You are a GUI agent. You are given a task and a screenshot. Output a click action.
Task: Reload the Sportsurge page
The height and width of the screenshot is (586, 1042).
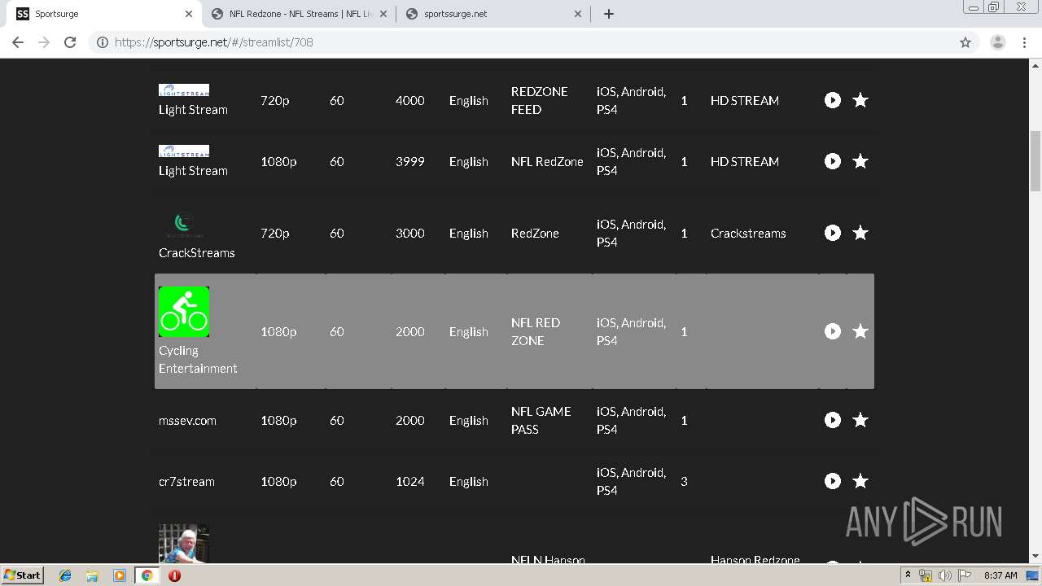70,42
